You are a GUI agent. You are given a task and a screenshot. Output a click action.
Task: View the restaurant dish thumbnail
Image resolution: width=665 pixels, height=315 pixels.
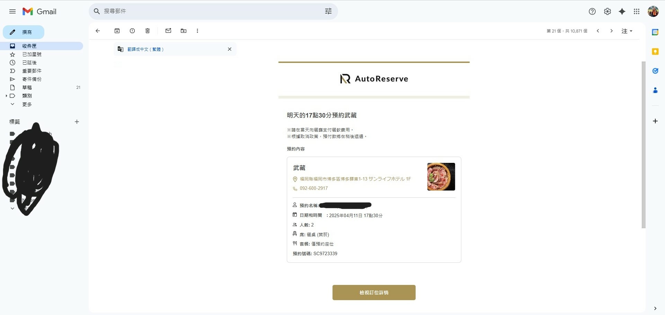click(441, 177)
